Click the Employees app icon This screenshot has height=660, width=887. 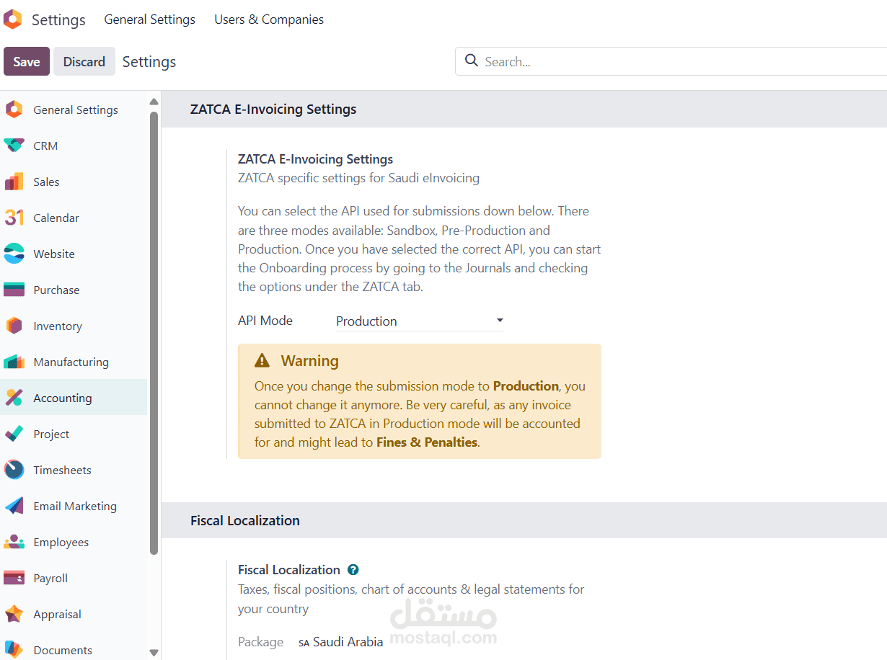[14, 542]
